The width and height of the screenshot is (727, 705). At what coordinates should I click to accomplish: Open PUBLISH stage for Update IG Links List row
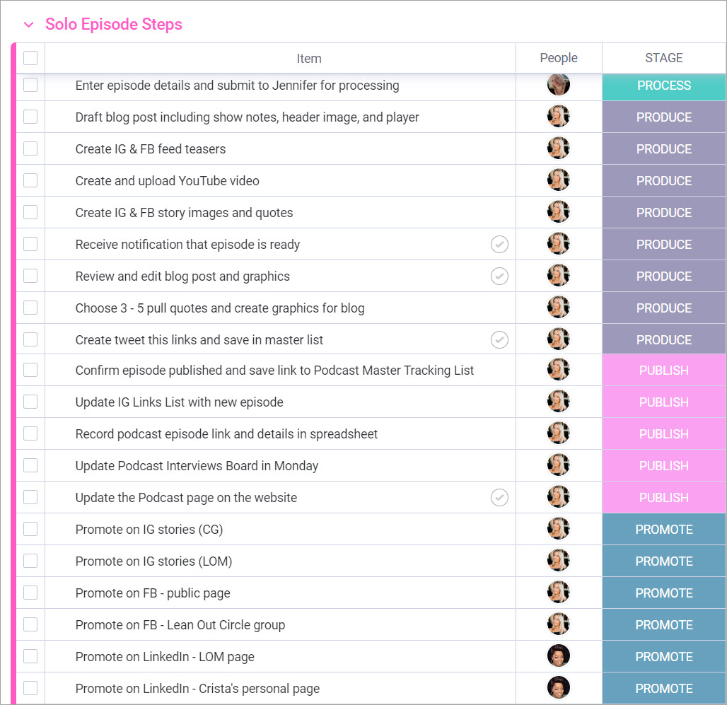(x=664, y=402)
